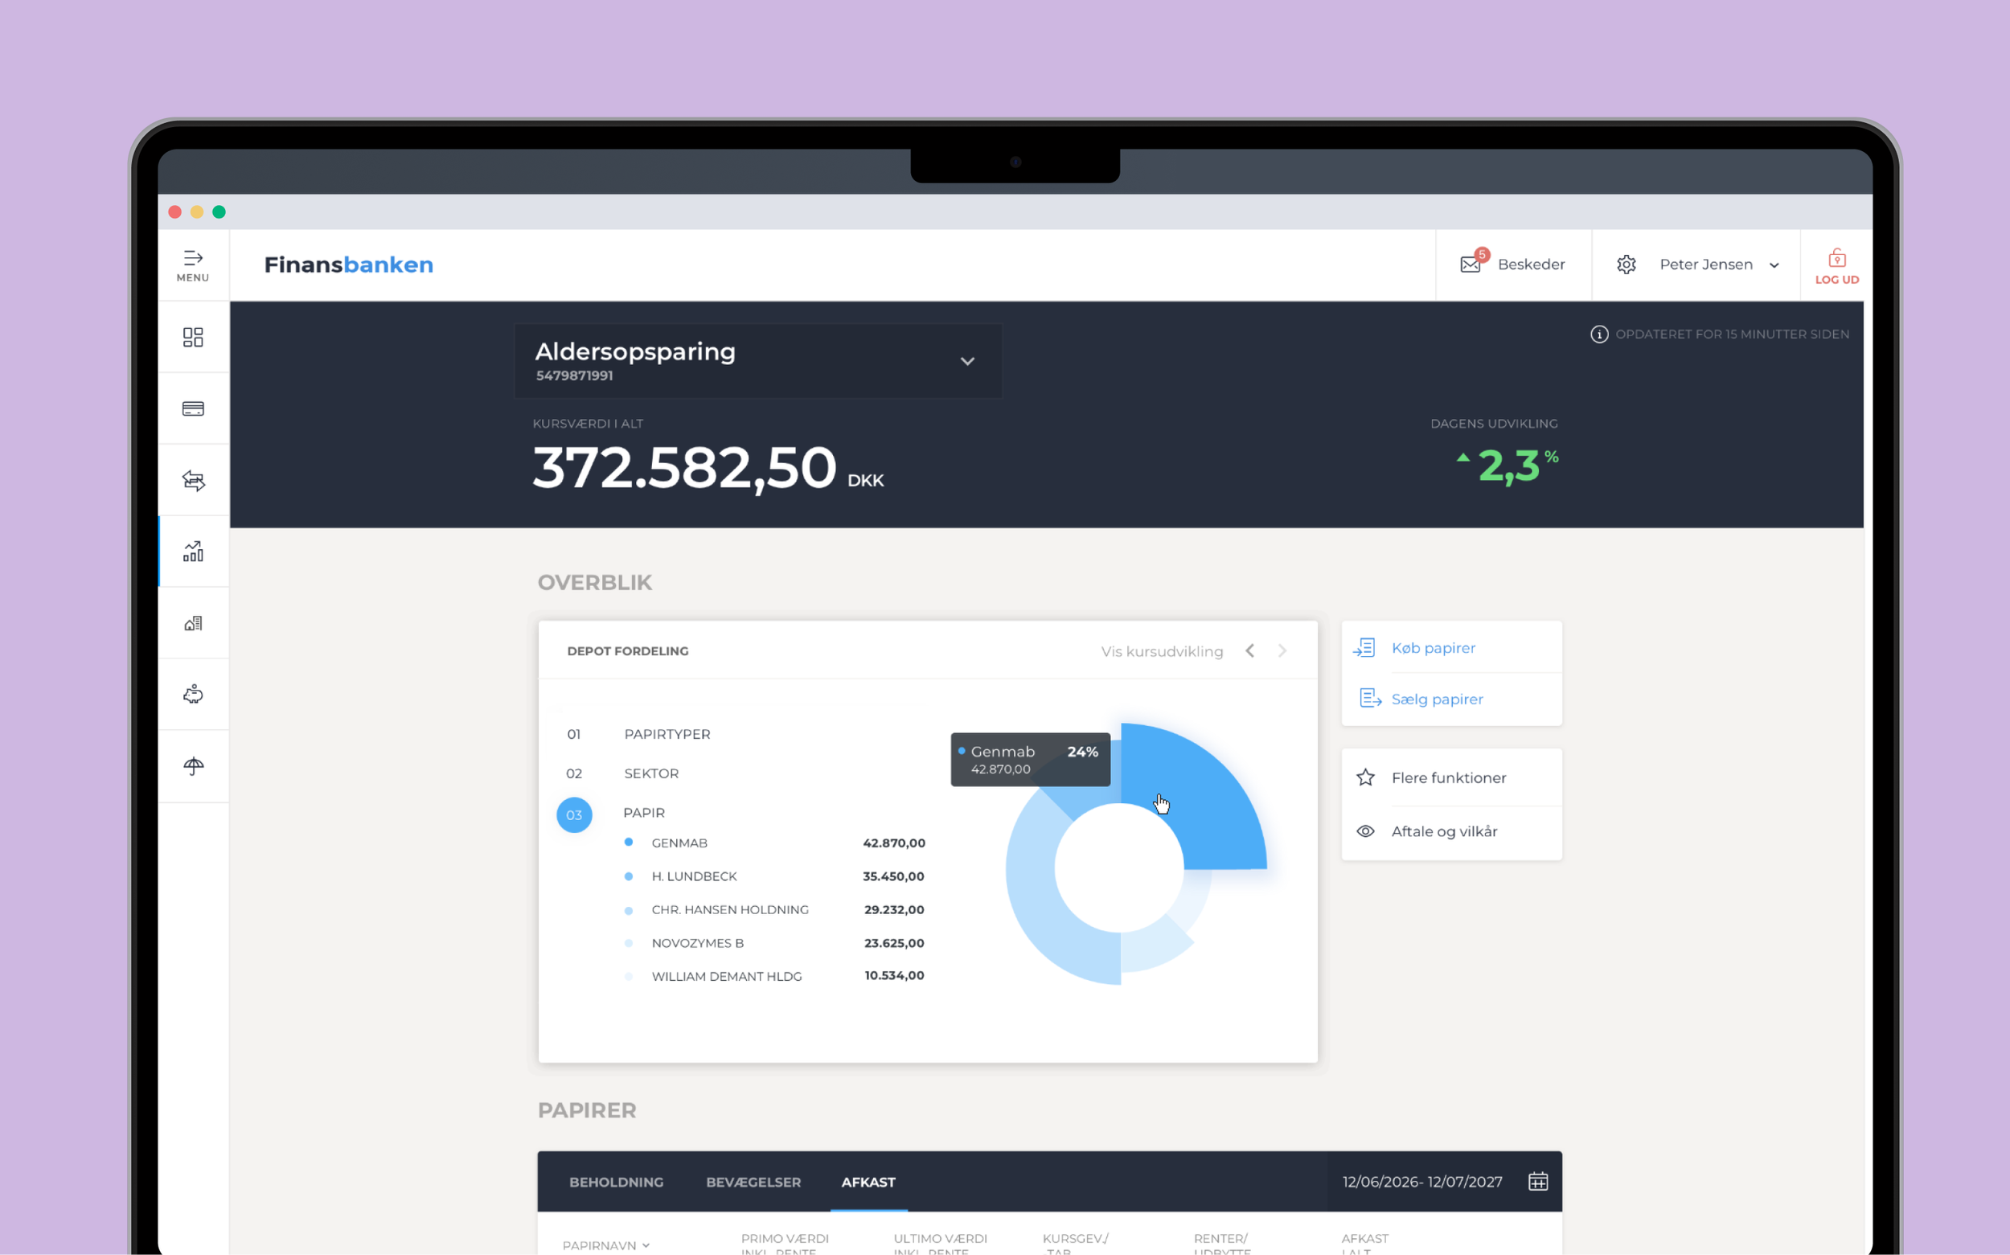Click the dashboard grid sidebar icon
The width and height of the screenshot is (2010, 1255).
tap(192, 337)
